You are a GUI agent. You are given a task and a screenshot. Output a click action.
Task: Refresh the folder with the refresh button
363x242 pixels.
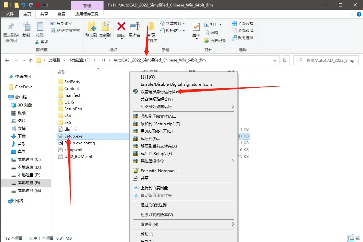tap(284, 60)
